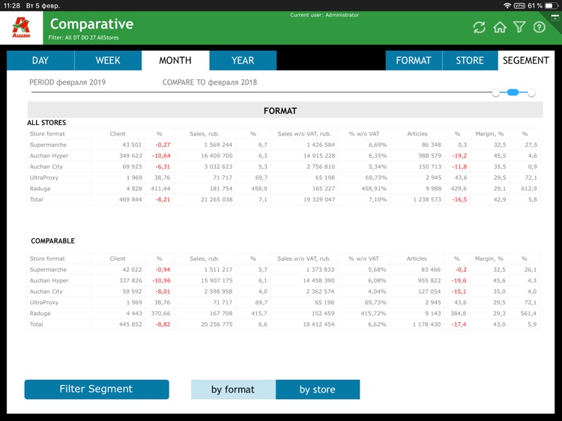The width and height of the screenshot is (562, 421).
Task: Select Raduga row in ALL STORES table
Action: click(x=283, y=189)
